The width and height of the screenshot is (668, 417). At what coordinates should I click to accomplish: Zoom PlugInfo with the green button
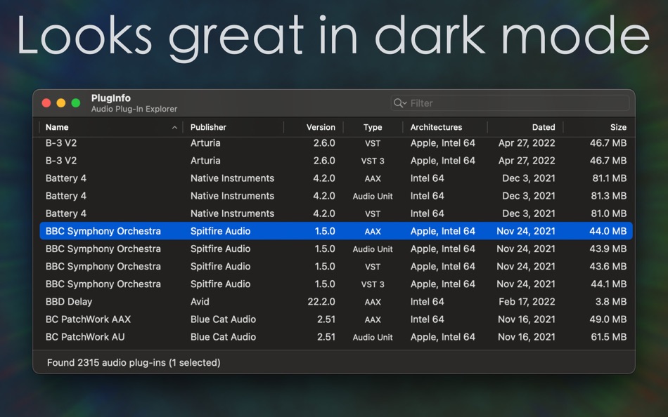(x=76, y=103)
